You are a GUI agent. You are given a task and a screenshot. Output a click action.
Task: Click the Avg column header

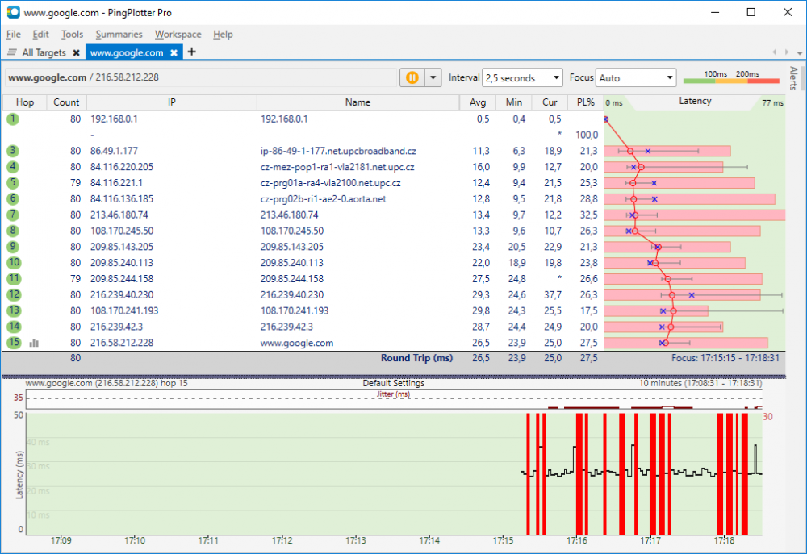pos(479,102)
